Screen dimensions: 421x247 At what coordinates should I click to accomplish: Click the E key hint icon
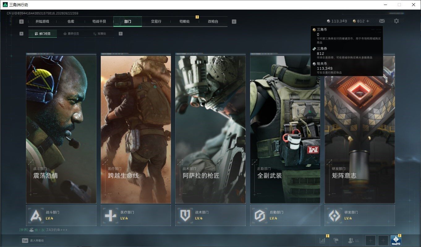(x=234, y=22)
